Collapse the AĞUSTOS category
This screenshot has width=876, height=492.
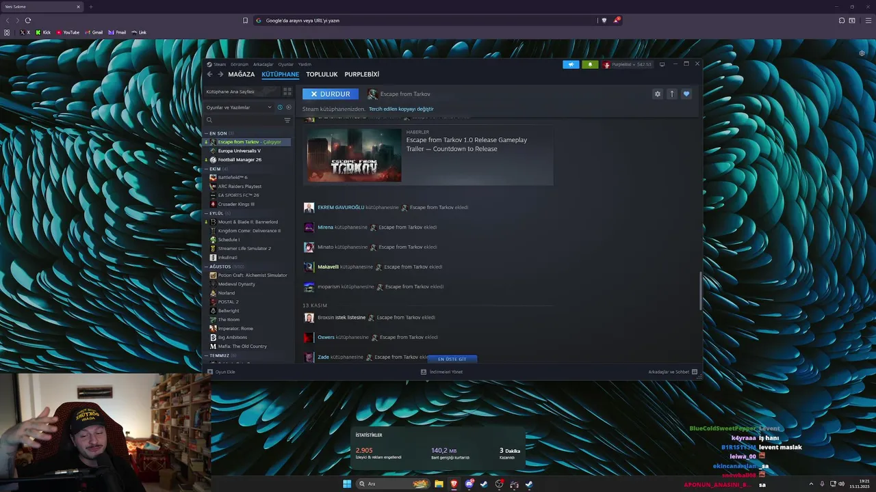[206, 266]
